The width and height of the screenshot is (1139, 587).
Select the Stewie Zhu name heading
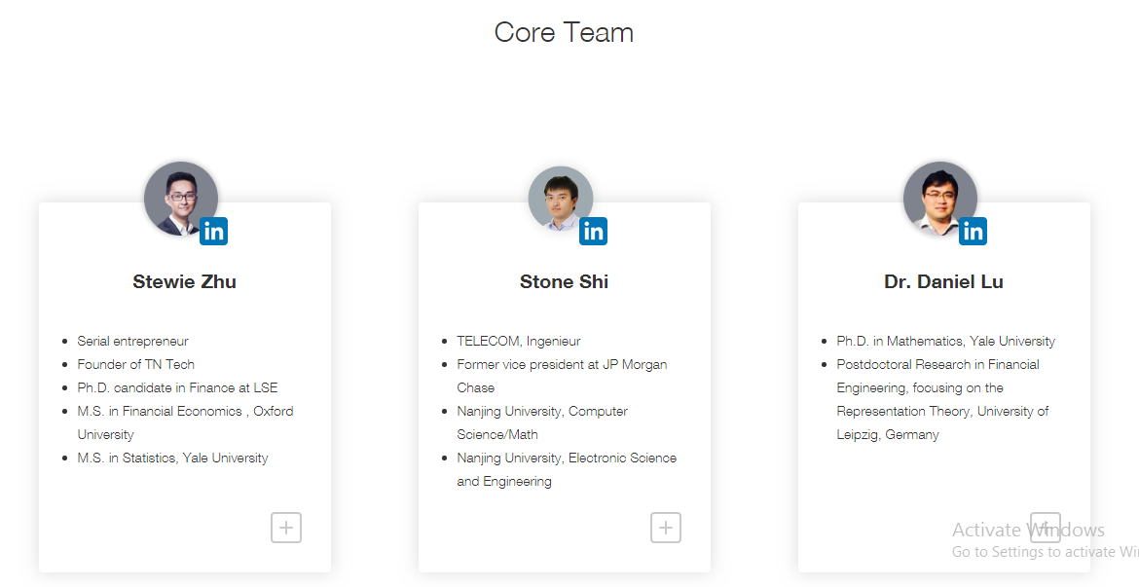[185, 282]
